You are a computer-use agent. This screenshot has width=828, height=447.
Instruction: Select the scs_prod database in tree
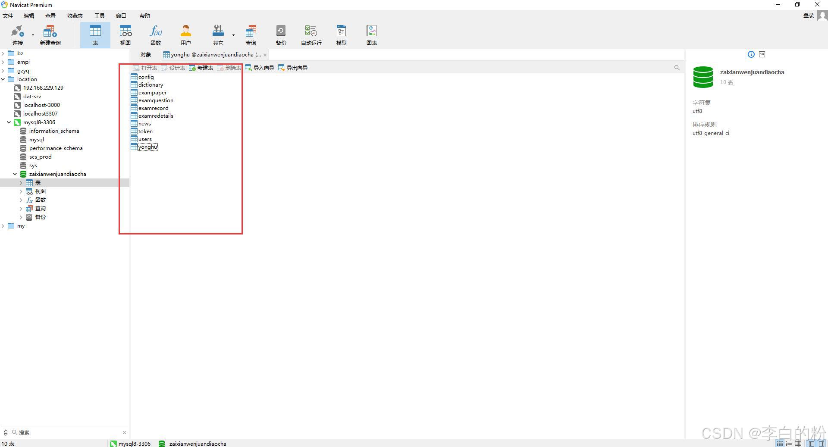[x=40, y=157]
